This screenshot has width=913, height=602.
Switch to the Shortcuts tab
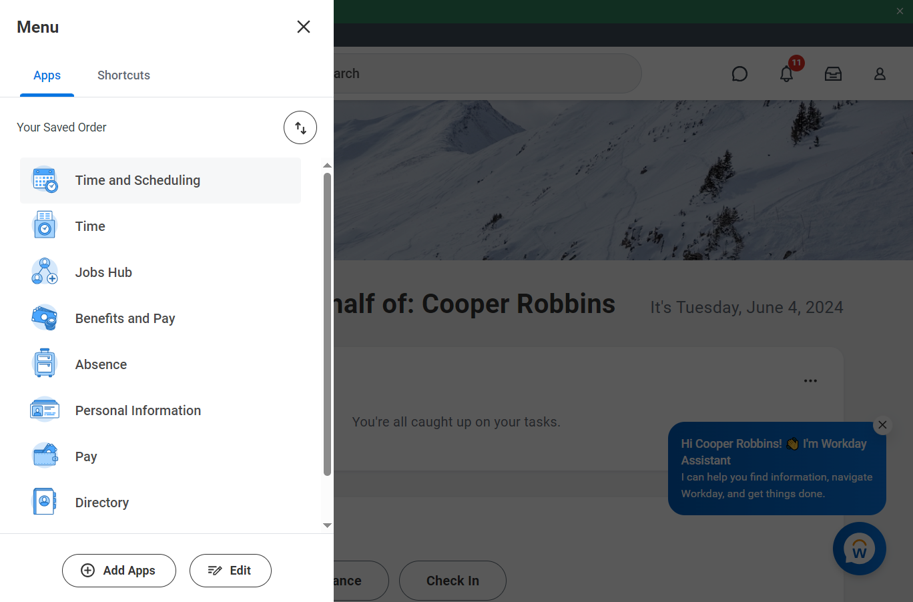pos(123,75)
